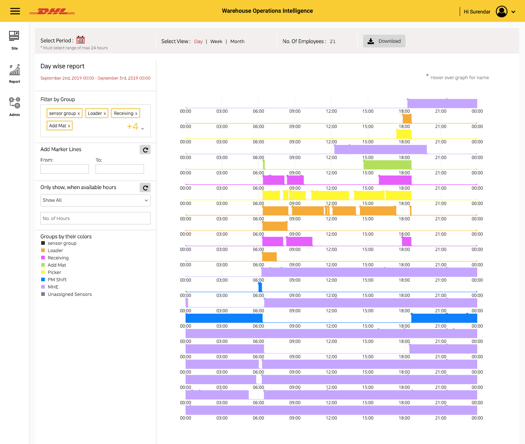Image resolution: width=525 pixels, height=444 pixels.
Task: Focus the marker line From field
Action: pos(65,169)
